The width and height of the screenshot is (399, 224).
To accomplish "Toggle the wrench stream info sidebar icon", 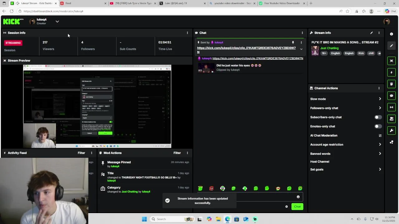I will (392, 130).
